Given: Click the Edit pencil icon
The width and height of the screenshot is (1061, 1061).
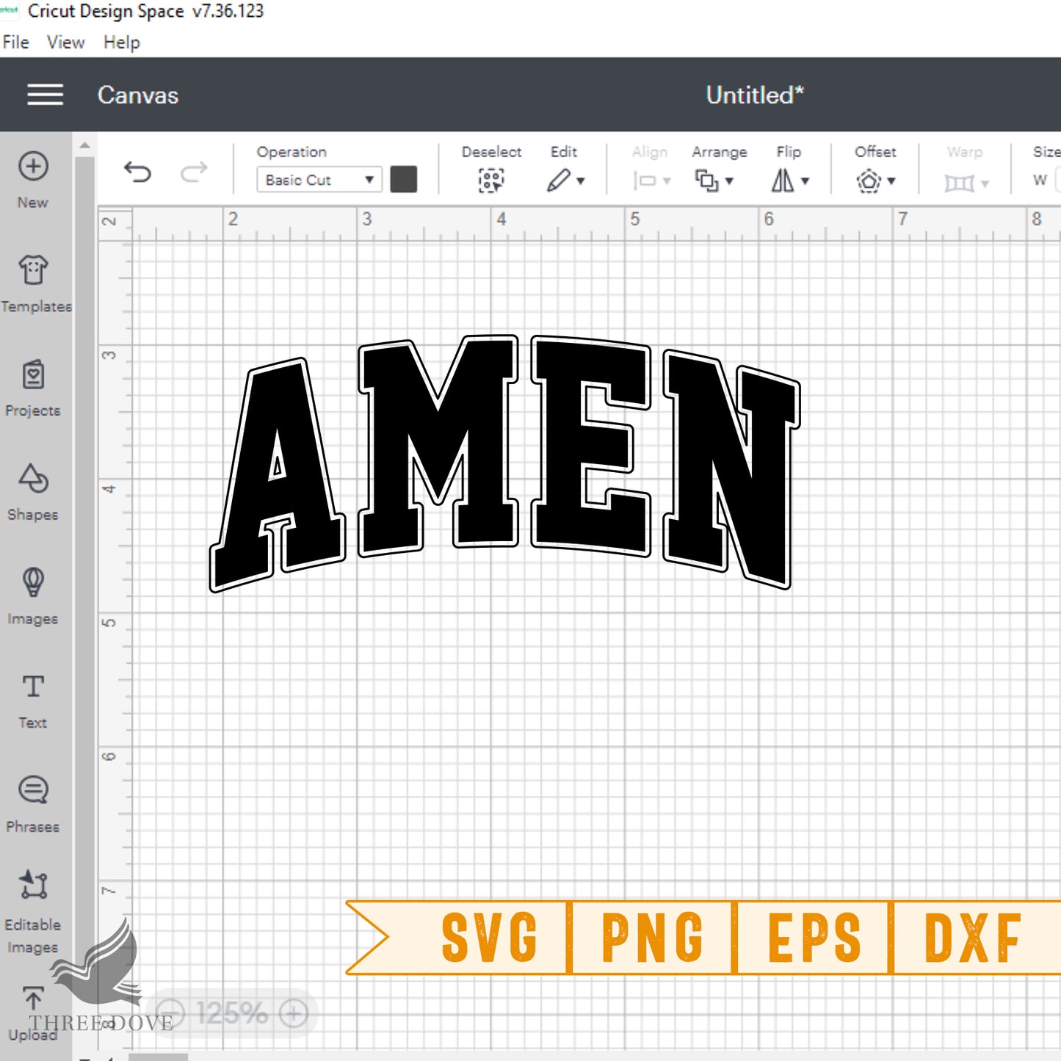Looking at the screenshot, I should coord(558,180).
